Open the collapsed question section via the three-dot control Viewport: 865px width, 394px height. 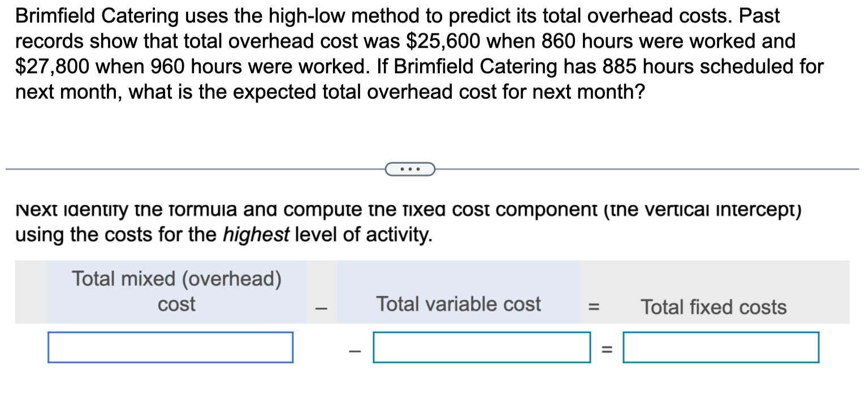pyautogui.click(x=410, y=169)
